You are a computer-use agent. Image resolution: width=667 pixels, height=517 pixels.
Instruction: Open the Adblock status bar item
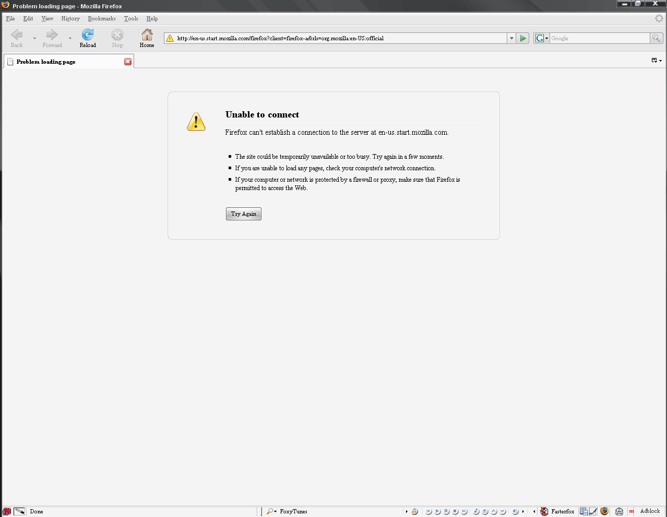[650, 511]
